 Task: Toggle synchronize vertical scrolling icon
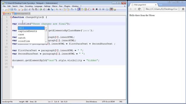[x=65, y=9]
